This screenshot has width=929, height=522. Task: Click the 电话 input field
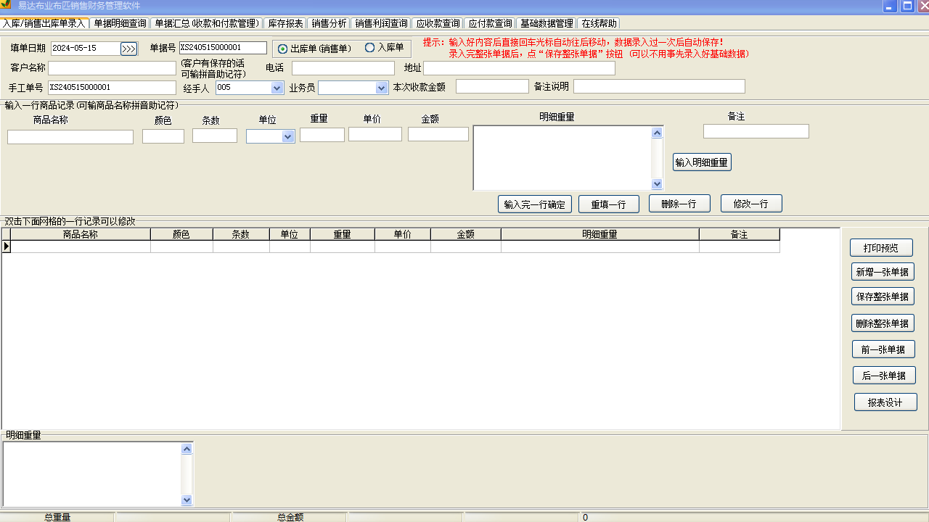(343, 68)
